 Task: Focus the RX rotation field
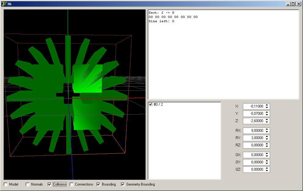click(x=253, y=131)
